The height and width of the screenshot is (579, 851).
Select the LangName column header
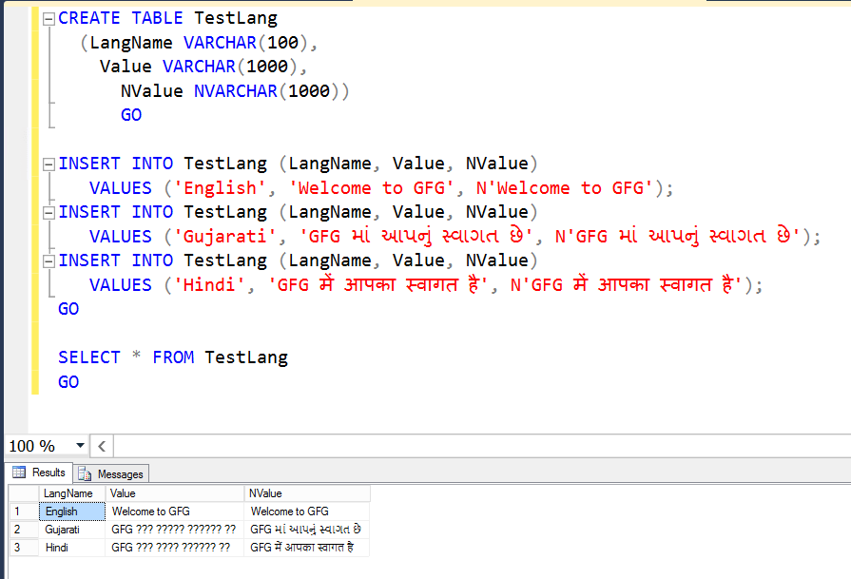tap(70, 492)
